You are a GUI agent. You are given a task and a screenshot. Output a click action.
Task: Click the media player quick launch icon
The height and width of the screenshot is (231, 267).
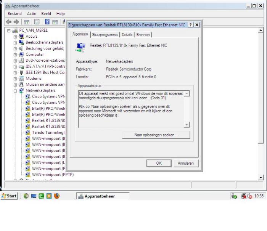pyautogui.click(x=49, y=196)
